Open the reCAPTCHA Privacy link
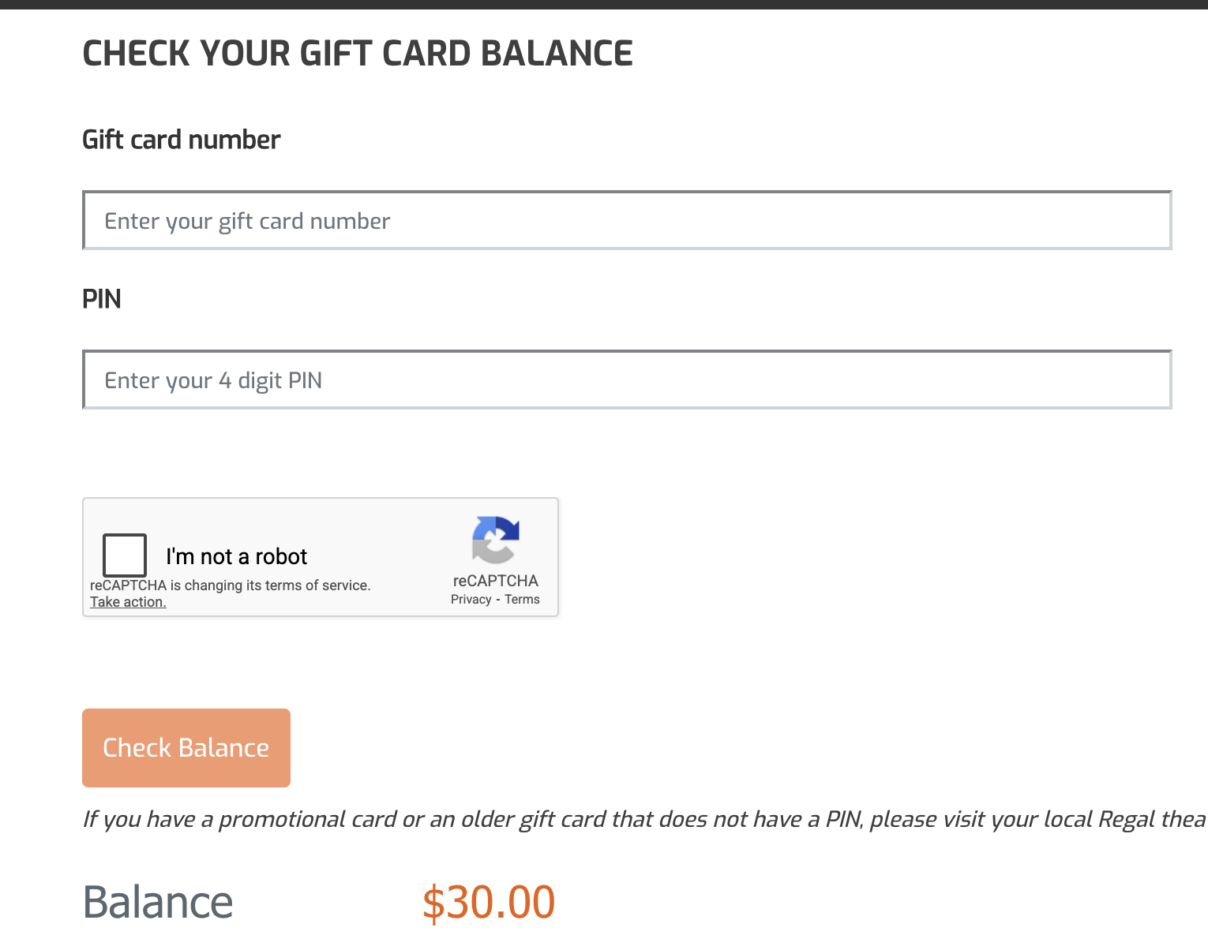1208x950 pixels. (x=471, y=600)
